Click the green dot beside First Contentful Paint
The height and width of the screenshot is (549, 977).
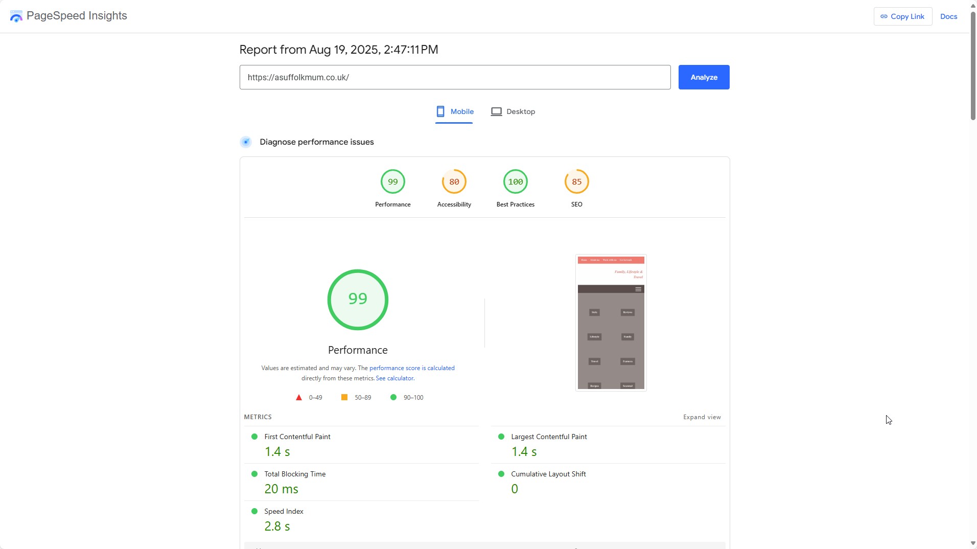[x=254, y=437]
